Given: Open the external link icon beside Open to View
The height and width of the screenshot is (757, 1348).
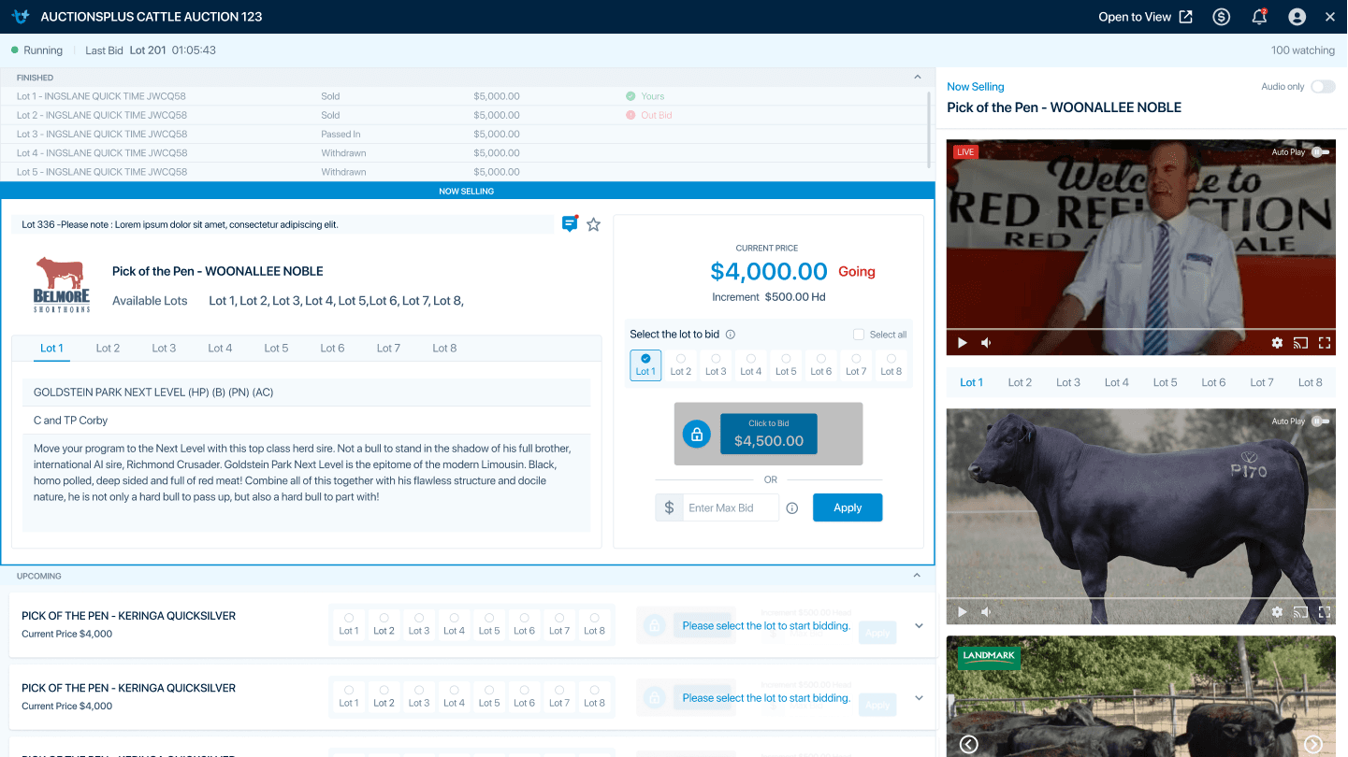Looking at the screenshot, I should point(1186,17).
